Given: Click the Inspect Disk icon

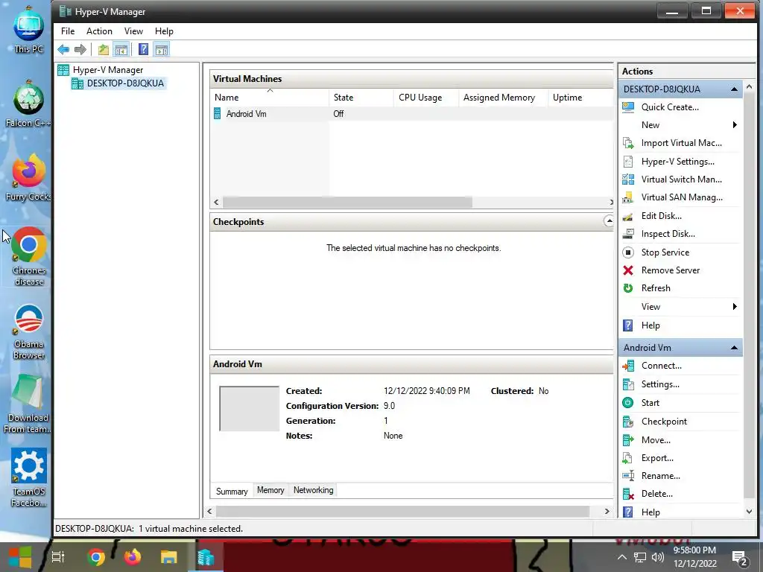Looking at the screenshot, I should 628,234.
